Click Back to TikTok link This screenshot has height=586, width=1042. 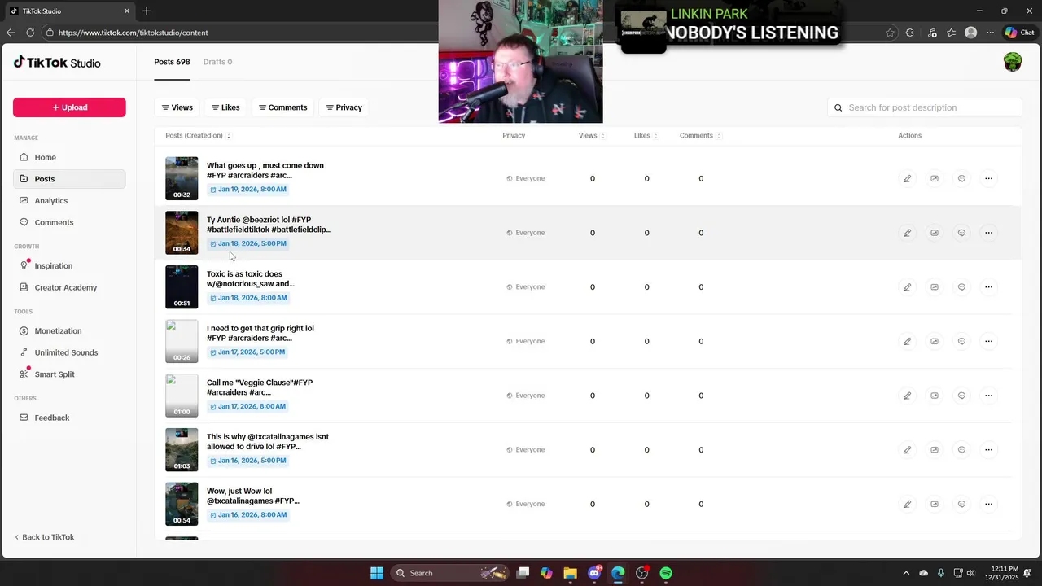coord(45,537)
